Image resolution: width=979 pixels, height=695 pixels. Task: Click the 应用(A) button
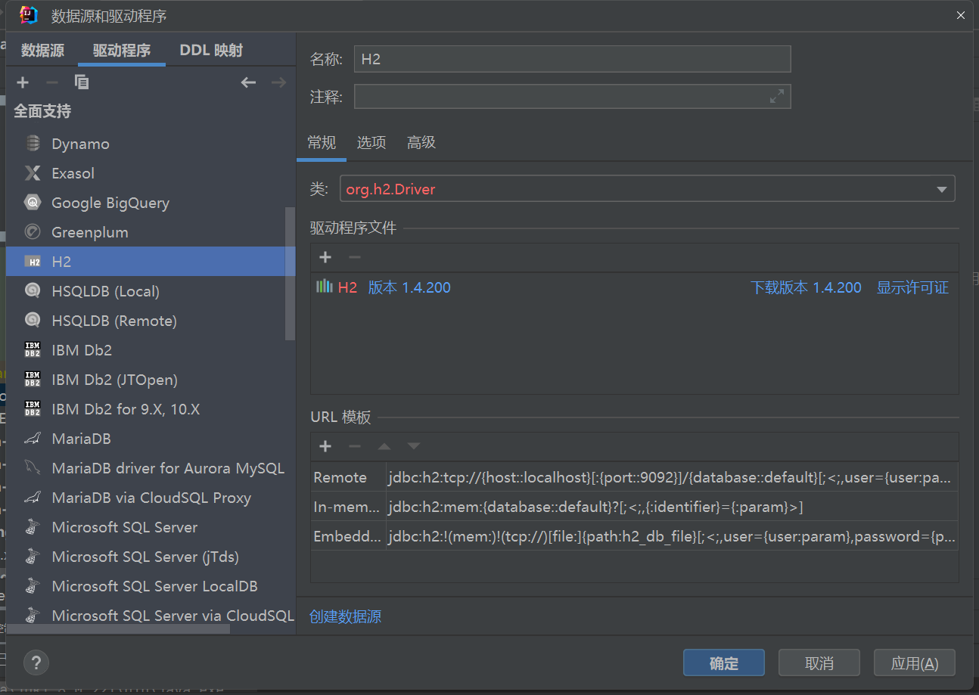[x=915, y=663]
